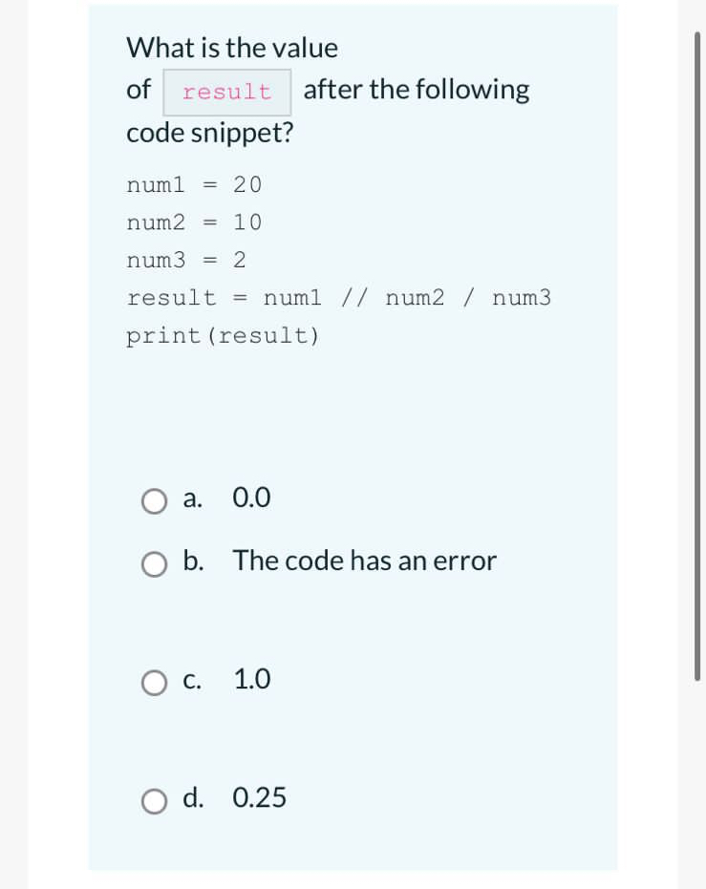Select radio button for option a

[154, 500]
